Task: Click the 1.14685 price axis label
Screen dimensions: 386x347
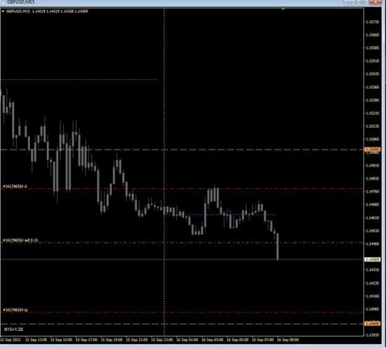Action: tap(372, 204)
